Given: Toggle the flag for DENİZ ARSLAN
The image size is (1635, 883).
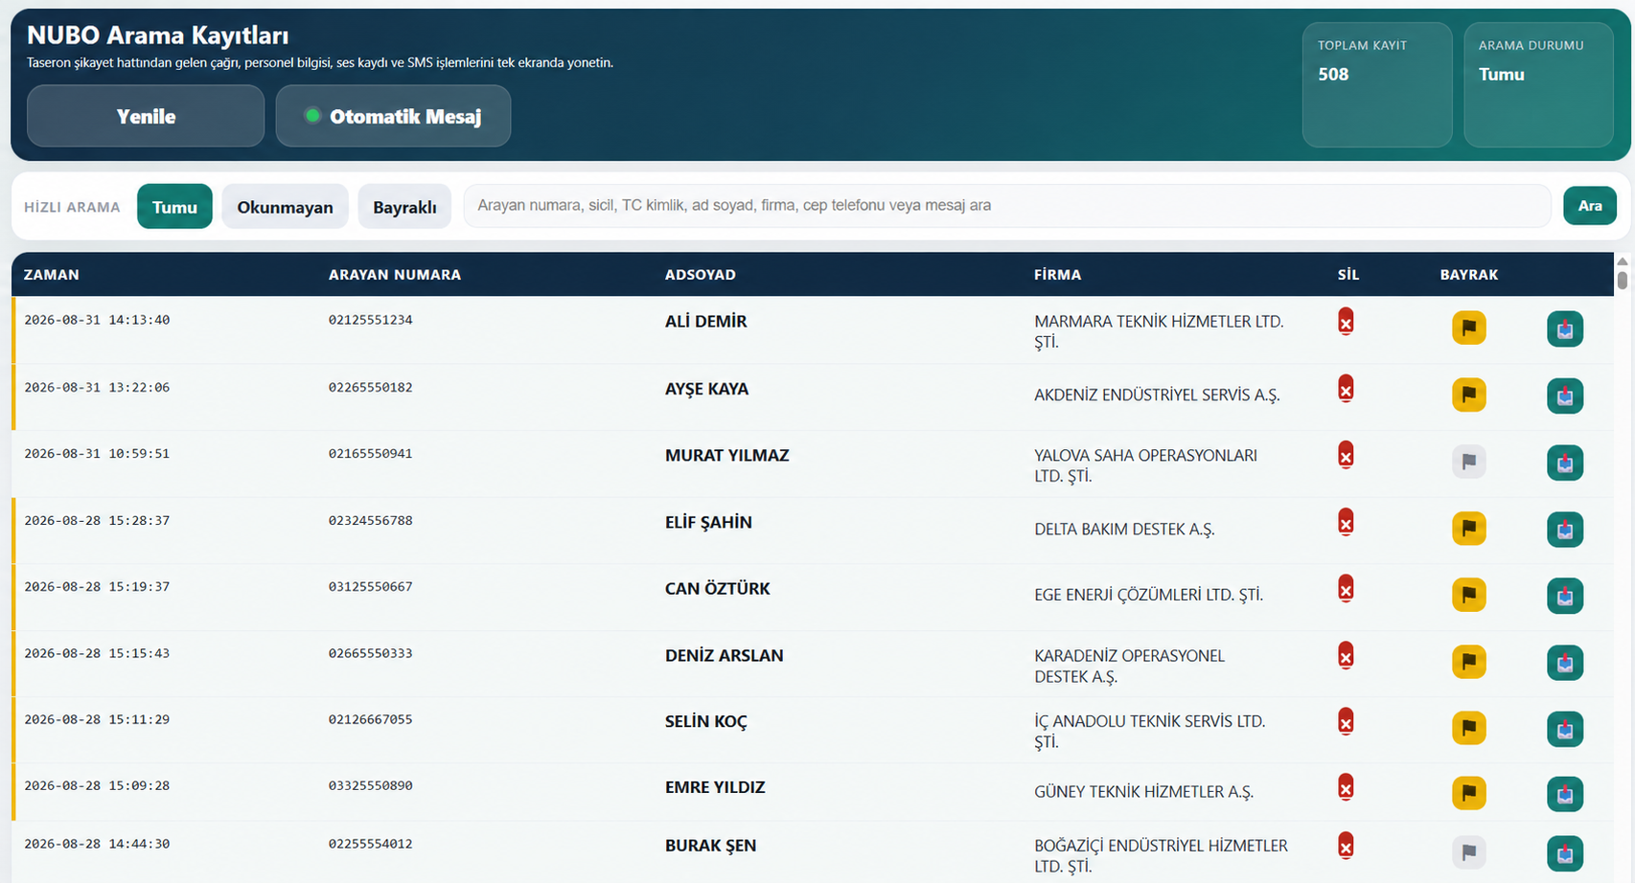Looking at the screenshot, I should point(1469,661).
